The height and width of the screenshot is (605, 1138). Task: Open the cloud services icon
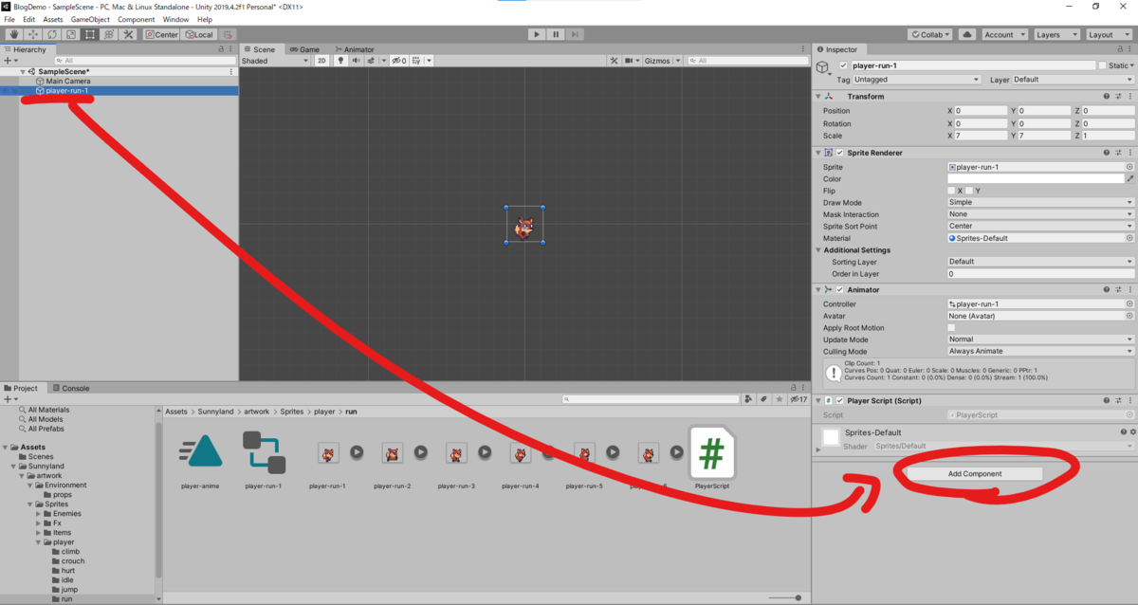966,34
